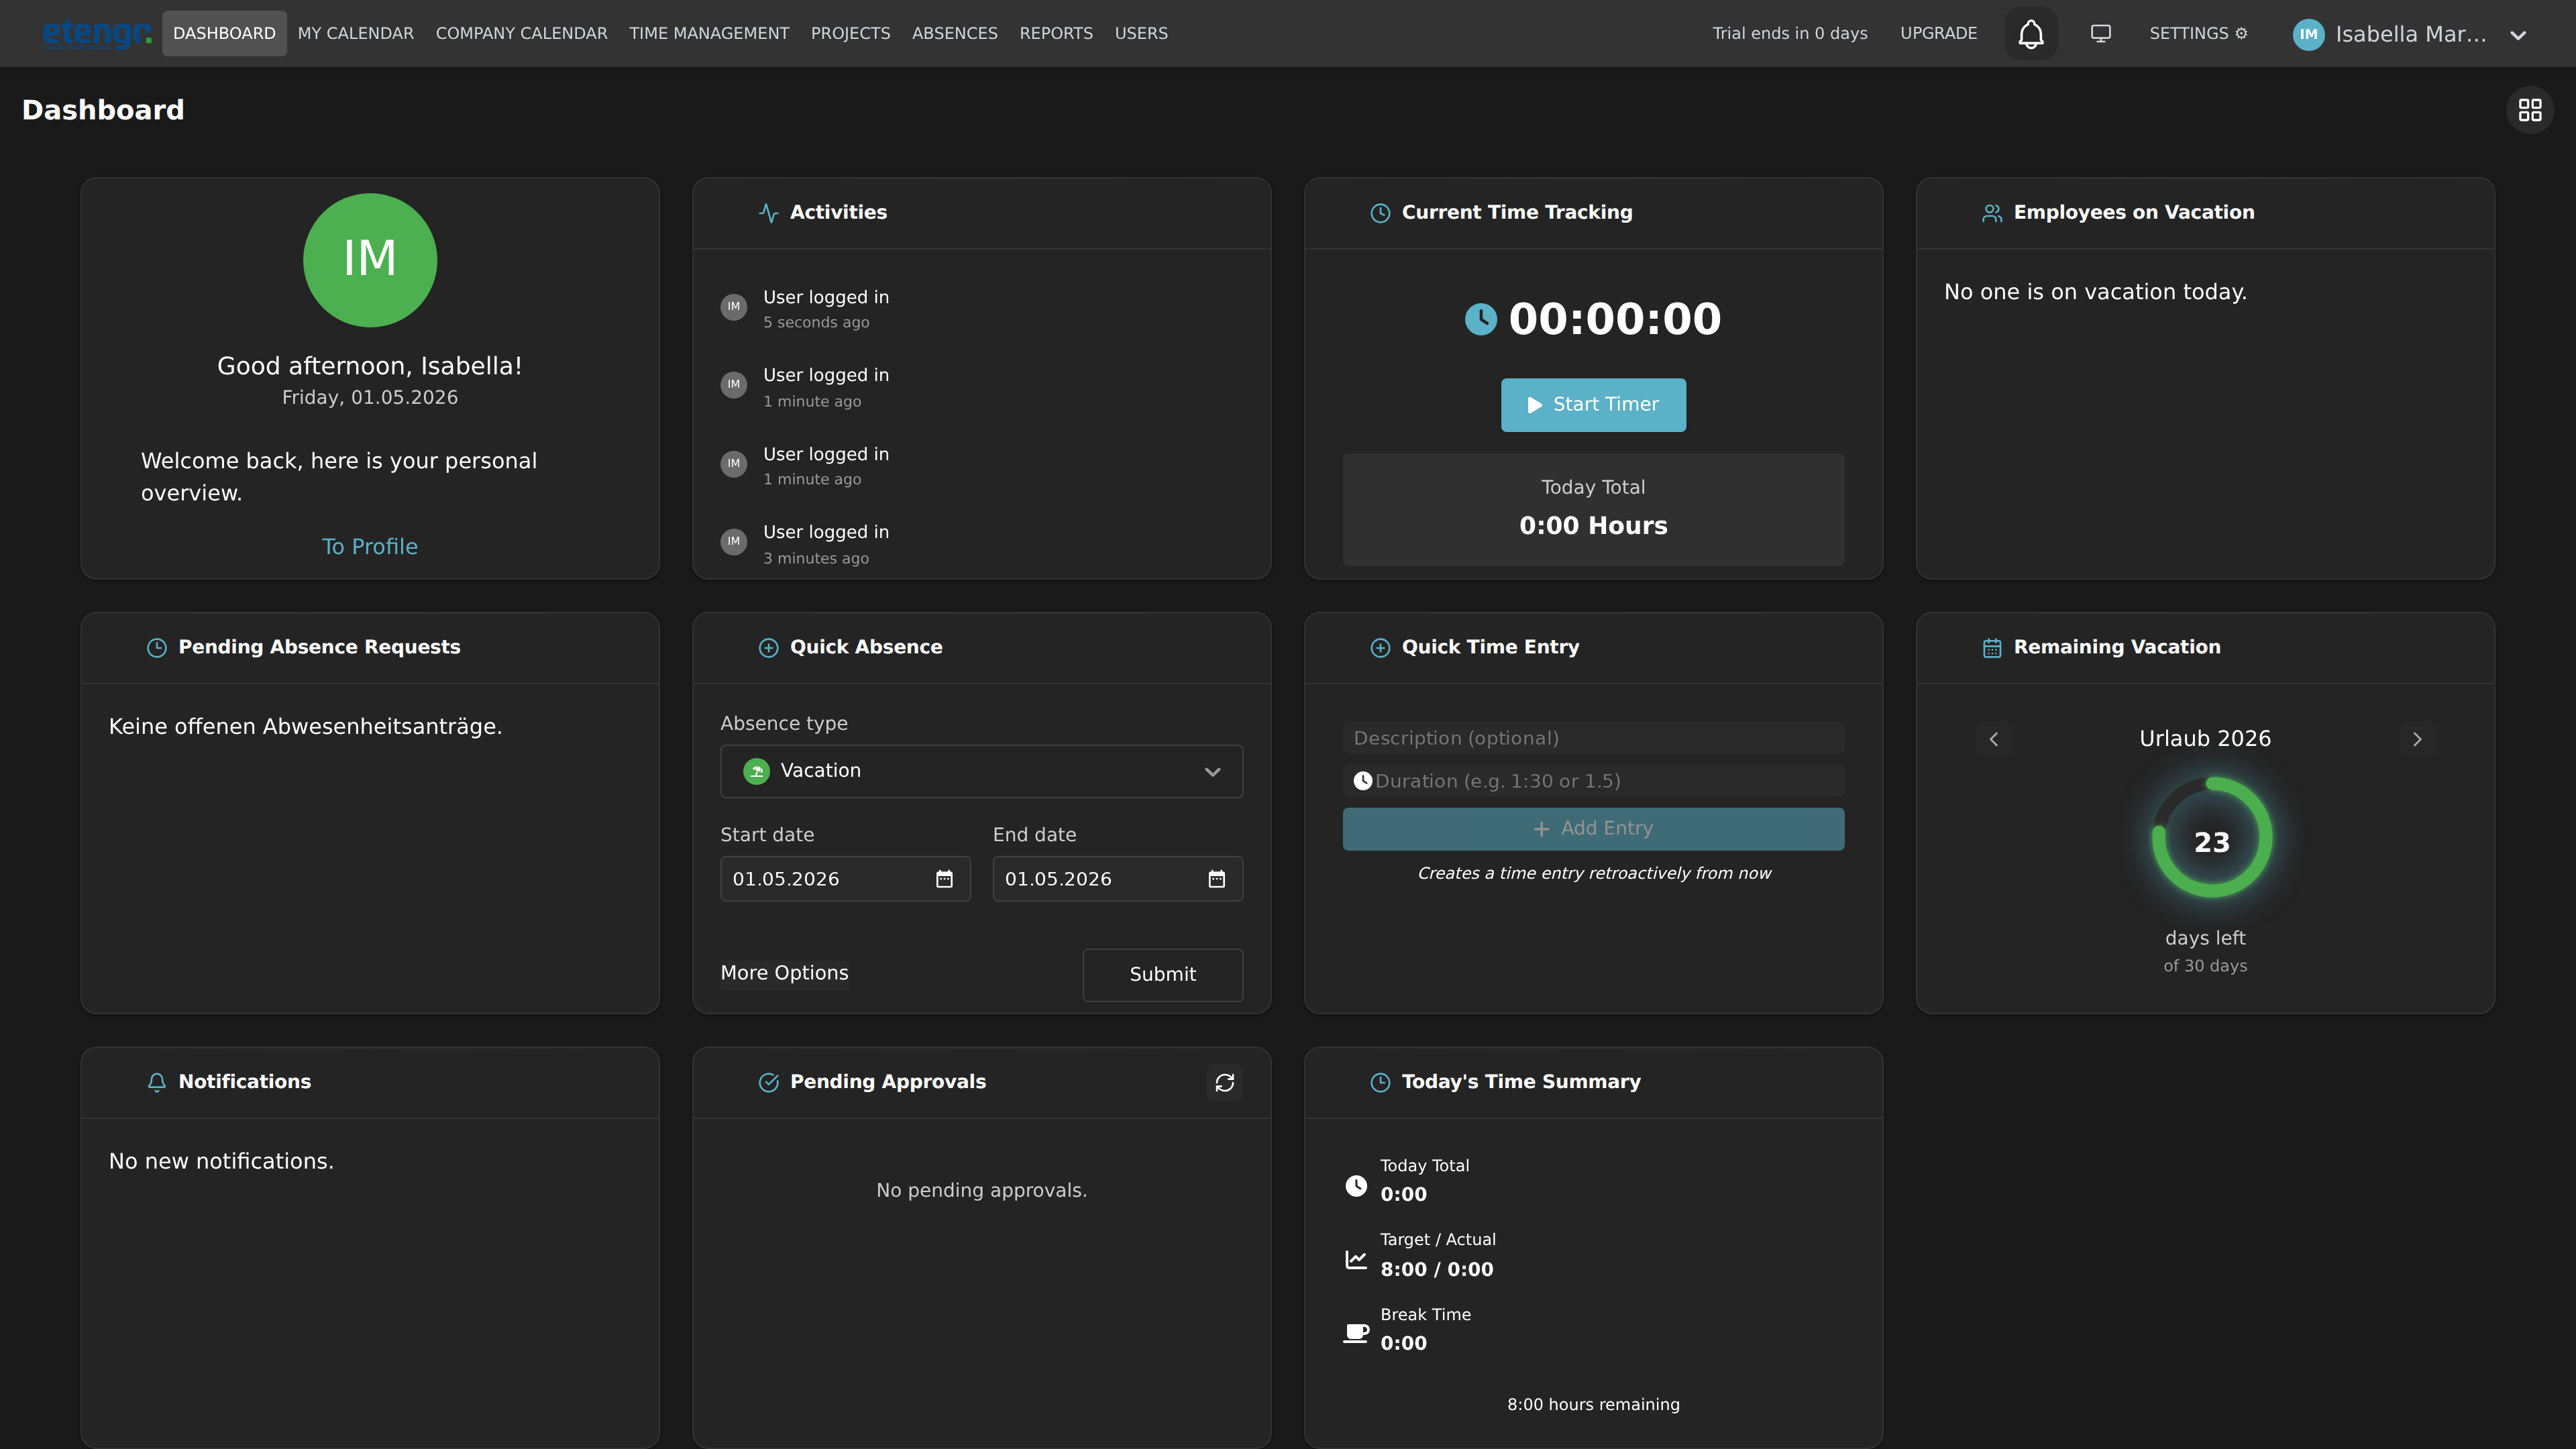Click the small IM avatar in header

tap(2308, 34)
